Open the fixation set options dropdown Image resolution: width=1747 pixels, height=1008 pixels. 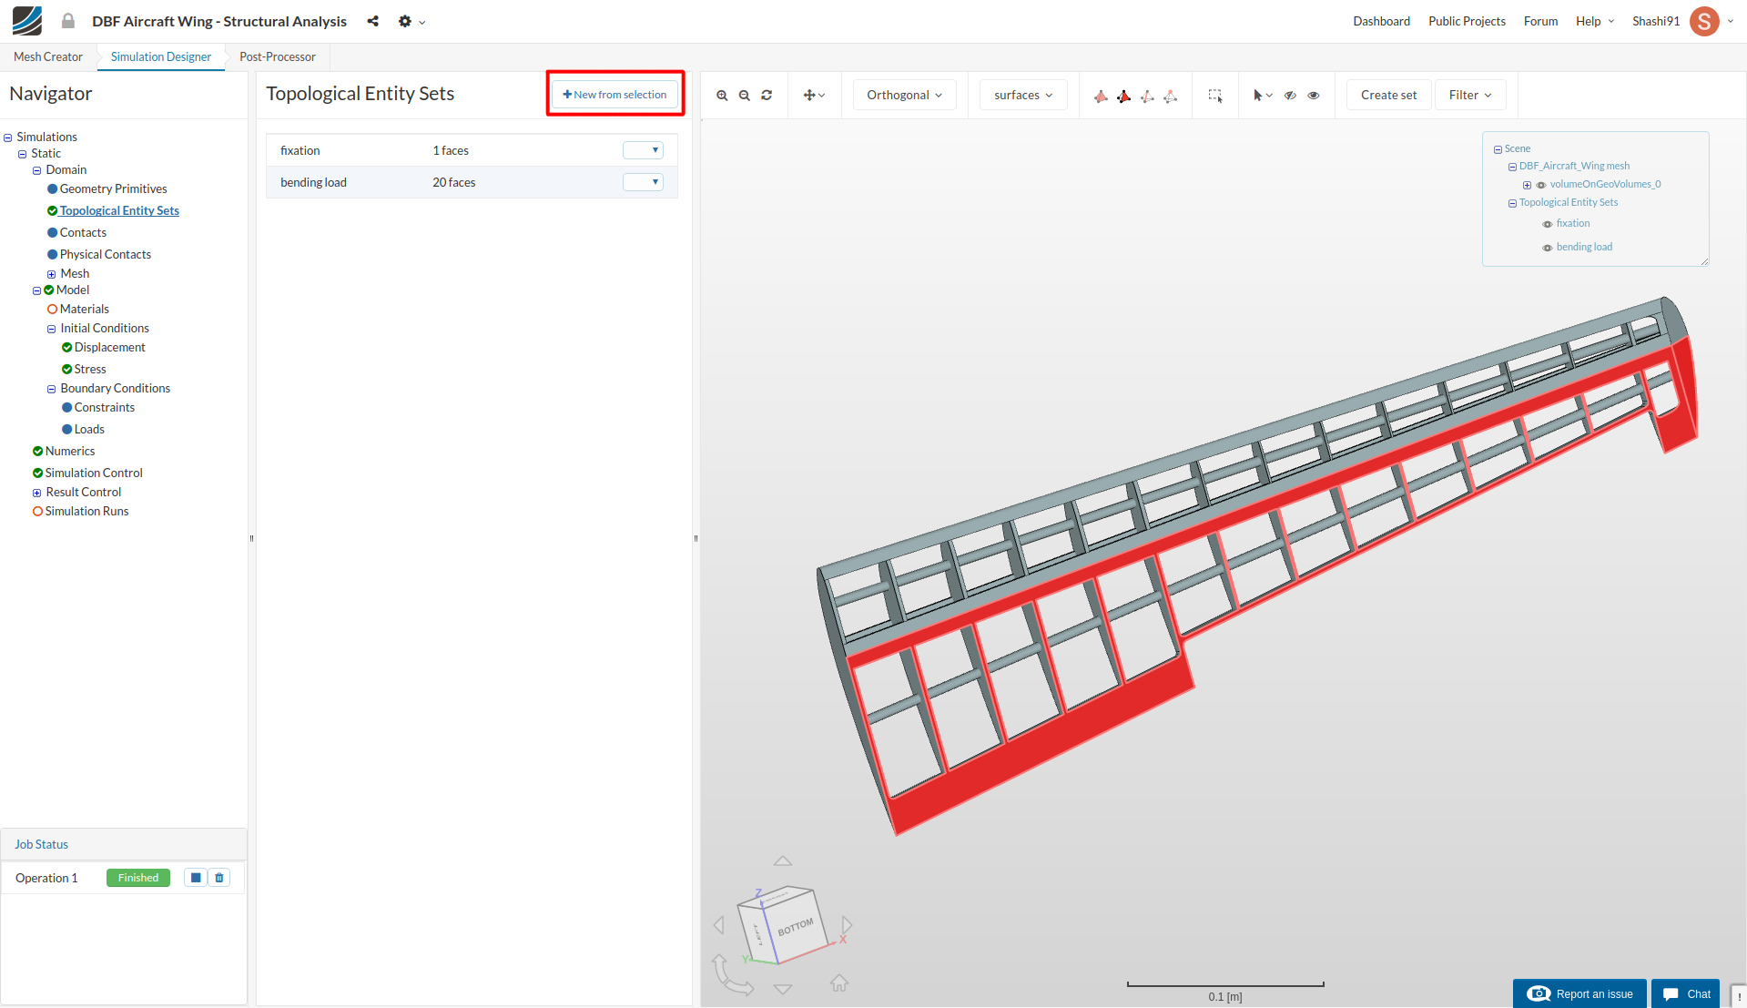[x=643, y=150]
